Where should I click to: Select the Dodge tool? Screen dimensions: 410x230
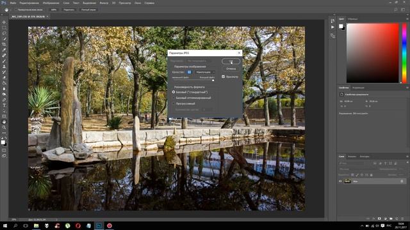[4, 94]
